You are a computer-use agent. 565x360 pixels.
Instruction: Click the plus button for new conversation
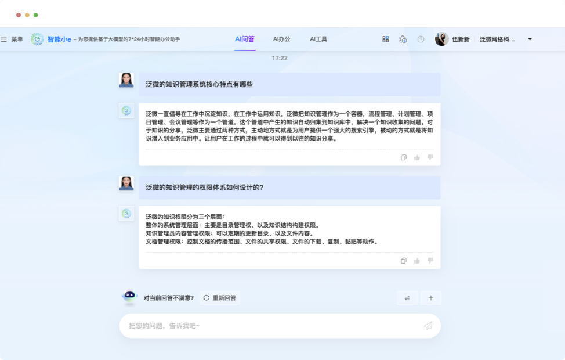click(430, 298)
